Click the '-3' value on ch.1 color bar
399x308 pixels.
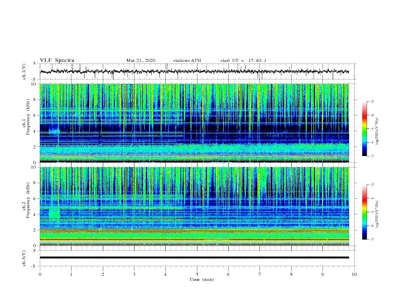click(x=371, y=101)
